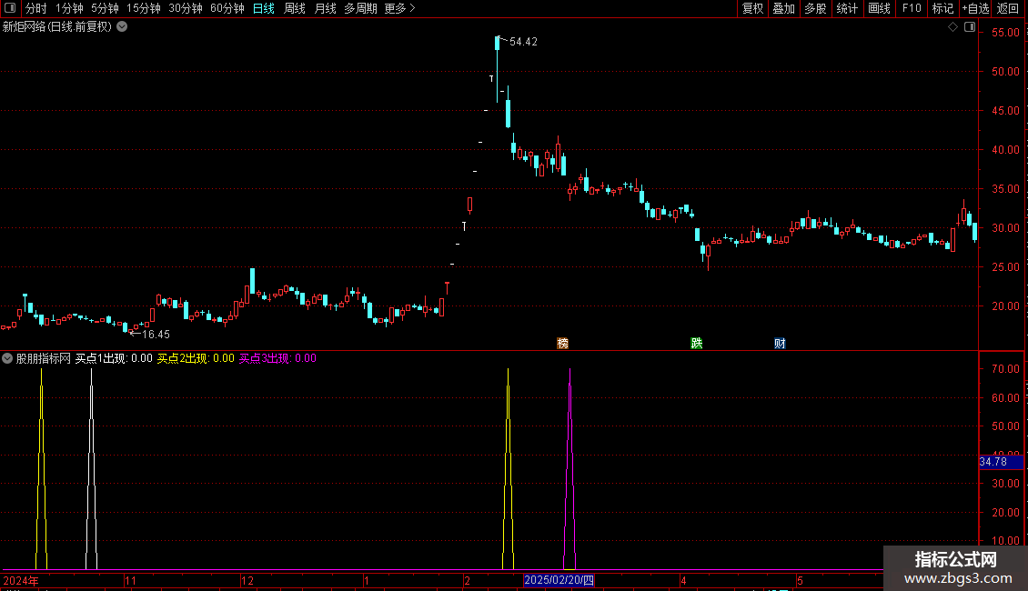Click the magenta 买点3 signal spike
This screenshot has height=591, width=1028.
click(x=569, y=469)
